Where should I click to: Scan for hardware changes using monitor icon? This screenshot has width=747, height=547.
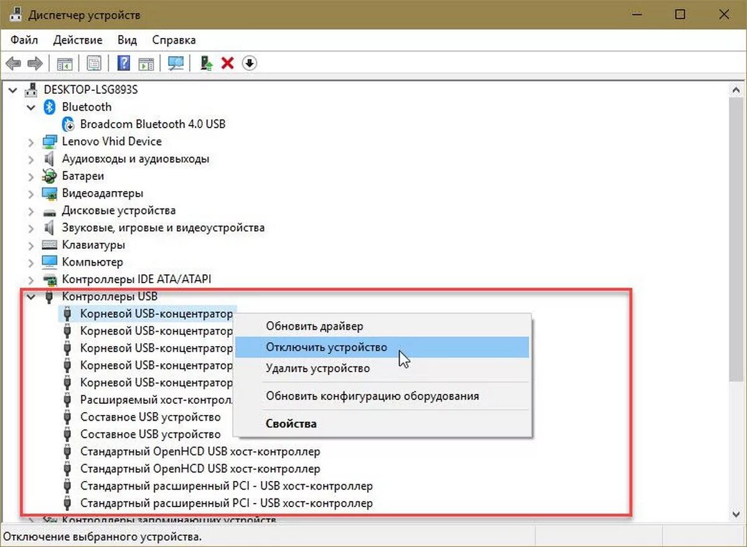pos(175,63)
